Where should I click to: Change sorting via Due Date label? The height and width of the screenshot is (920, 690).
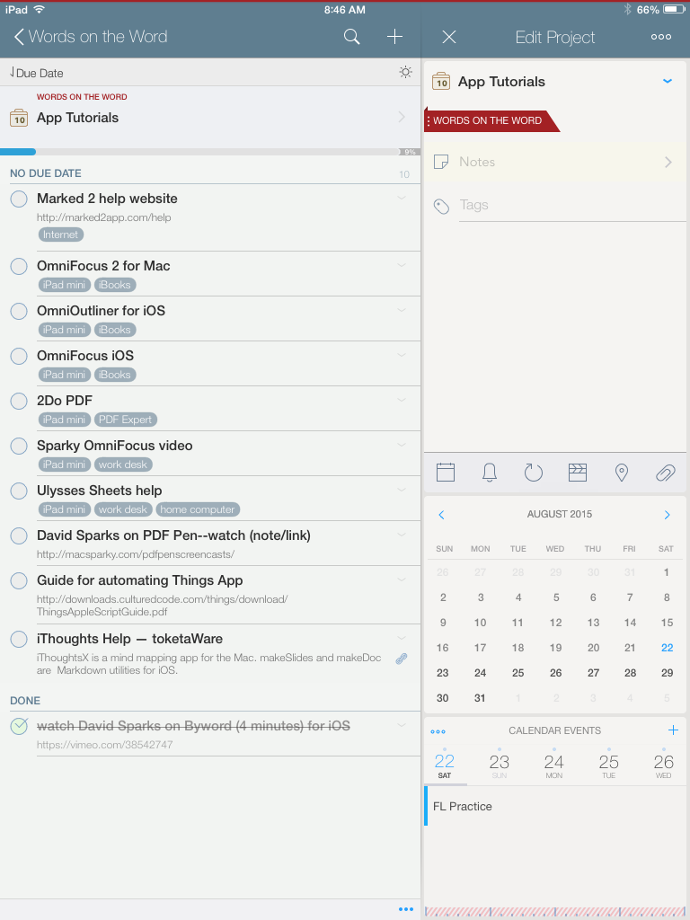pyautogui.click(x=38, y=73)
